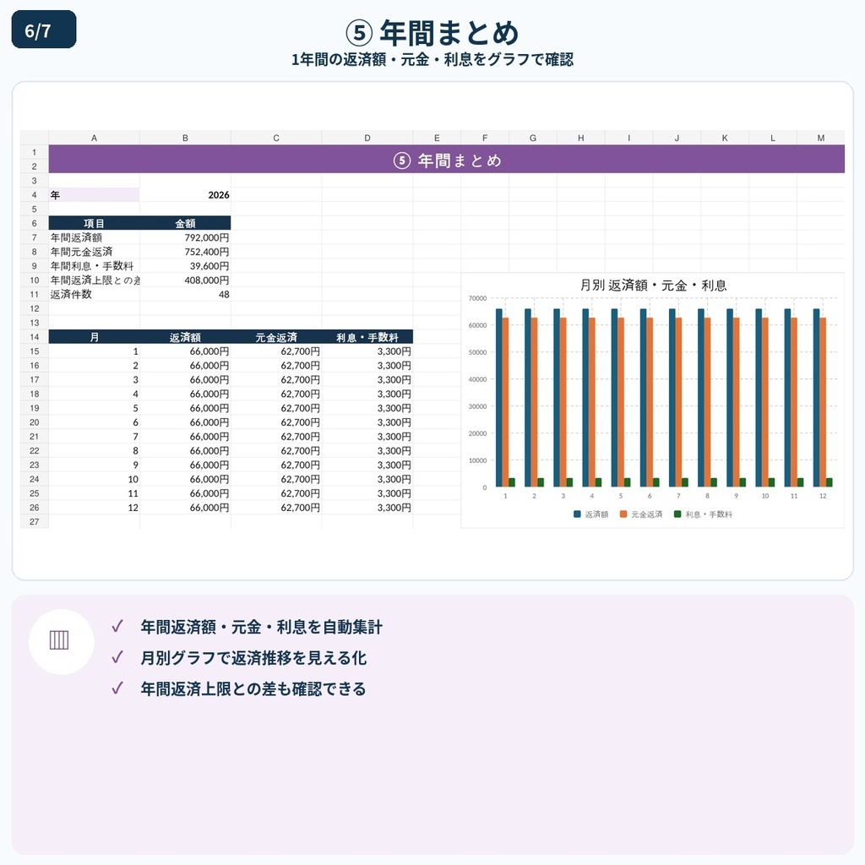Select the 66,000円 cell in month 5 row
This screenshot has height=865, width=865.
[185, 408]
